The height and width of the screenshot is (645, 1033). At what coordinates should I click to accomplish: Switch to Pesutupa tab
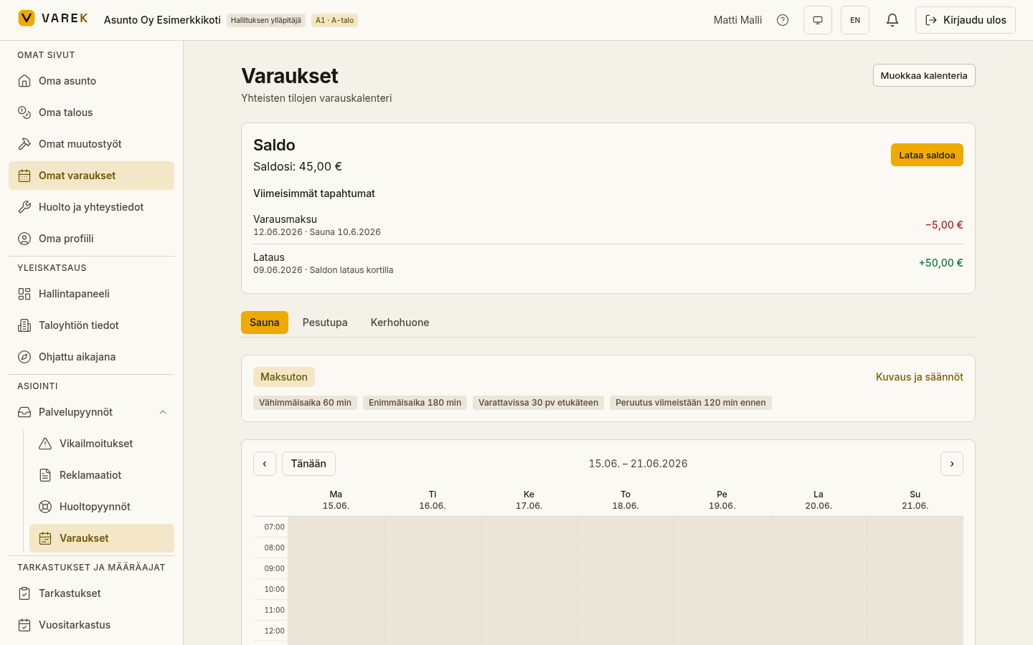click(x=325, y=322)
